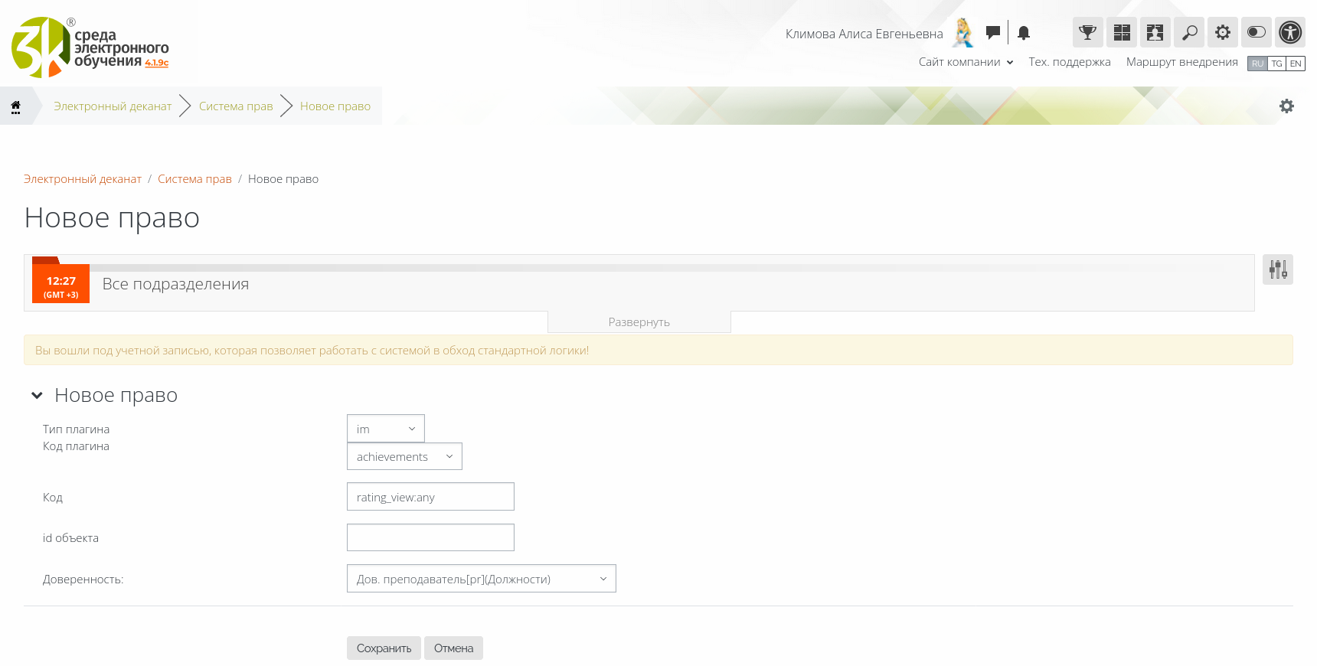Open the accessibility options icon
The width and height of the screenshot is (1317, 666).
coord(1289,32)
